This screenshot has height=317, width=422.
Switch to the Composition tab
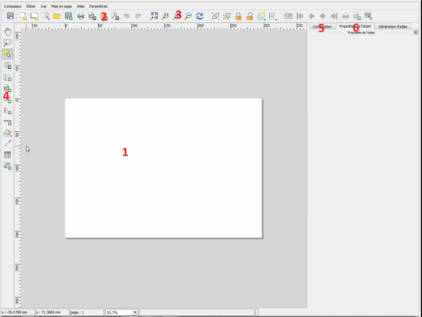[x=322, y=27]
